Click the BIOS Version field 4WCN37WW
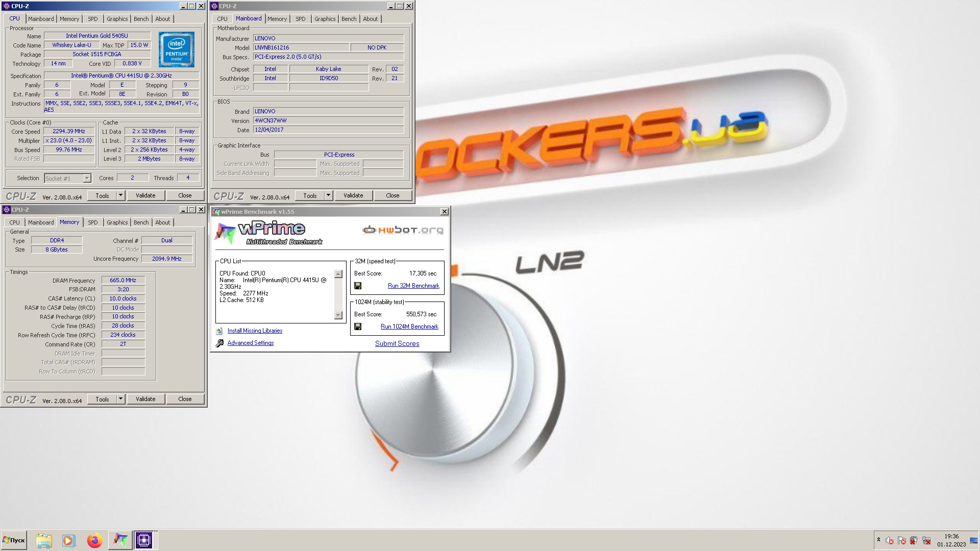Viewport: 980px width, 551px height. 328,120
